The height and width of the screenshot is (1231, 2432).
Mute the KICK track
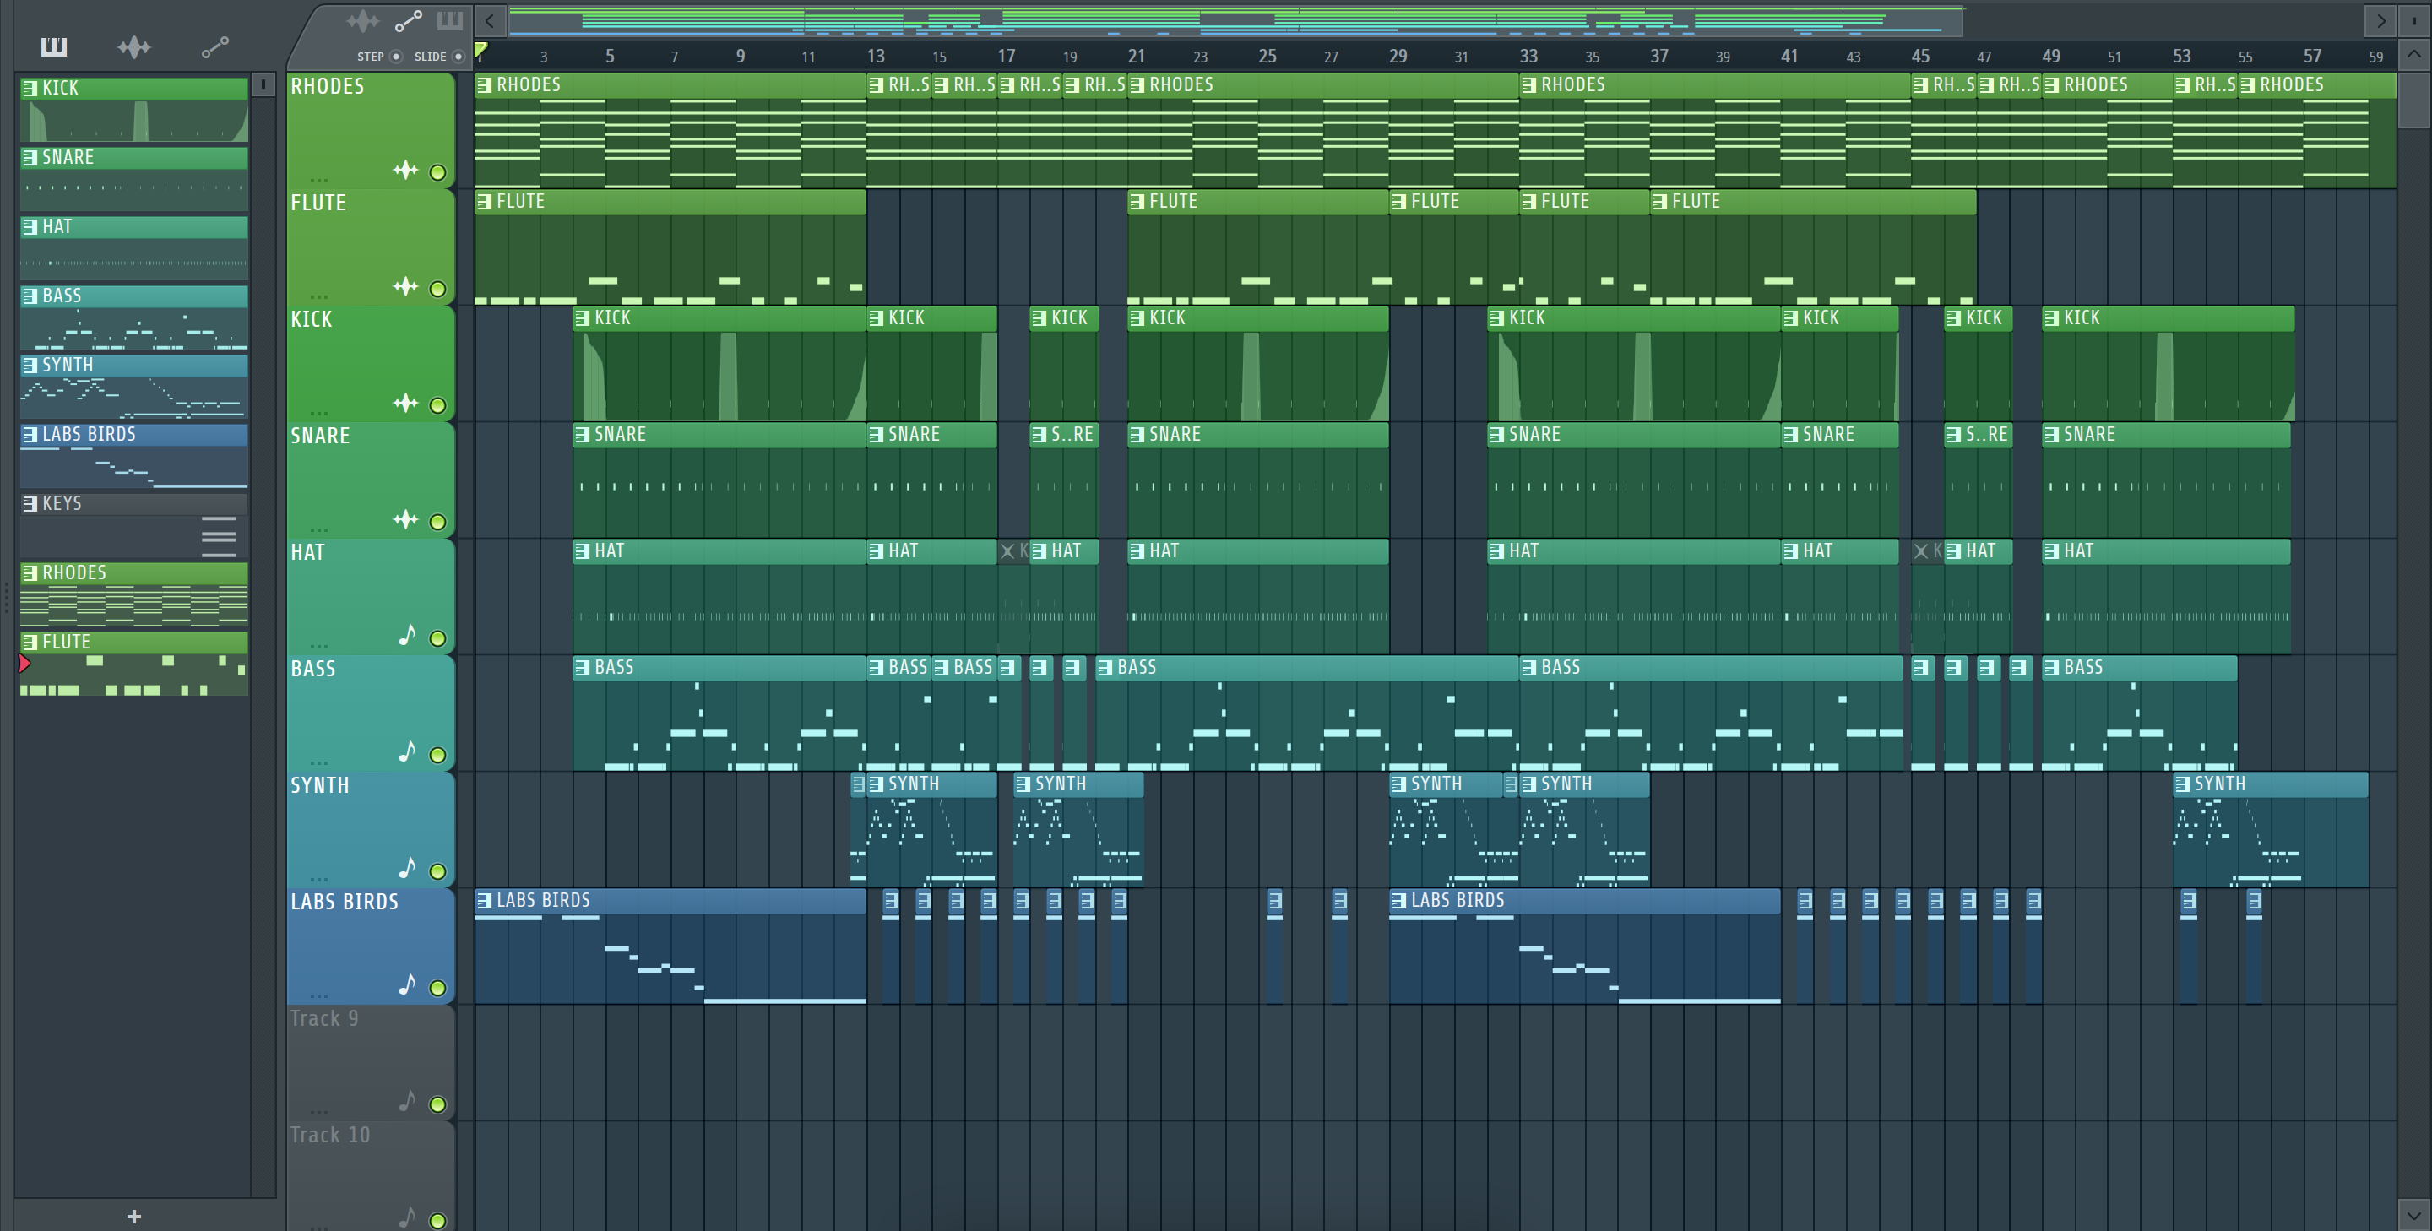pyautogui.click(x=437, y=406)
